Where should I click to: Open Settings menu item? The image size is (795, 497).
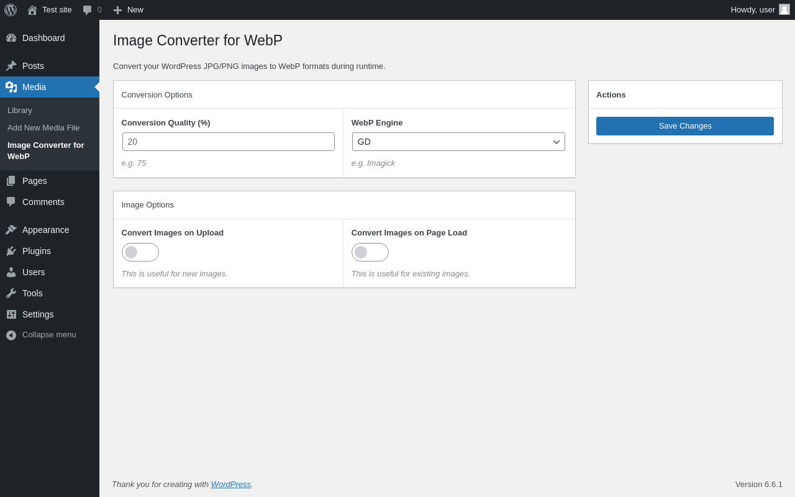click(50, 314)
